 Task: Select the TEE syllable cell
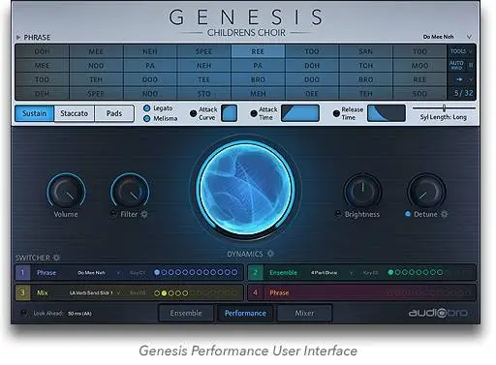[x=203, y=79]
